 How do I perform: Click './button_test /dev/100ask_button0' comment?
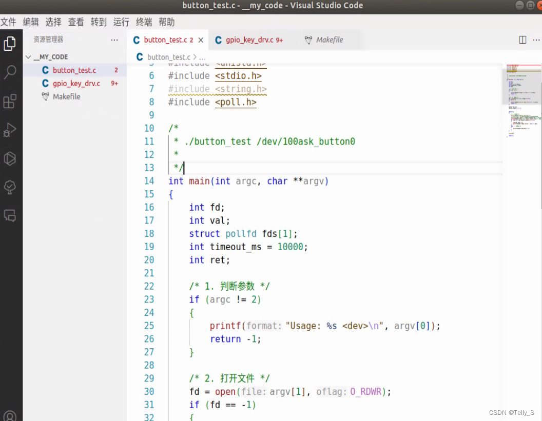(x=269, y=142)
